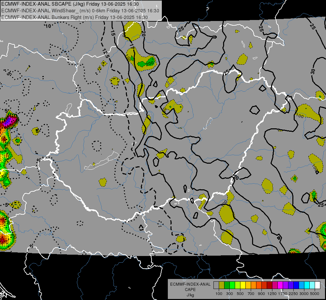
Task: Pick the red-orange legend swatch
Action: click(x=259, y=285)
